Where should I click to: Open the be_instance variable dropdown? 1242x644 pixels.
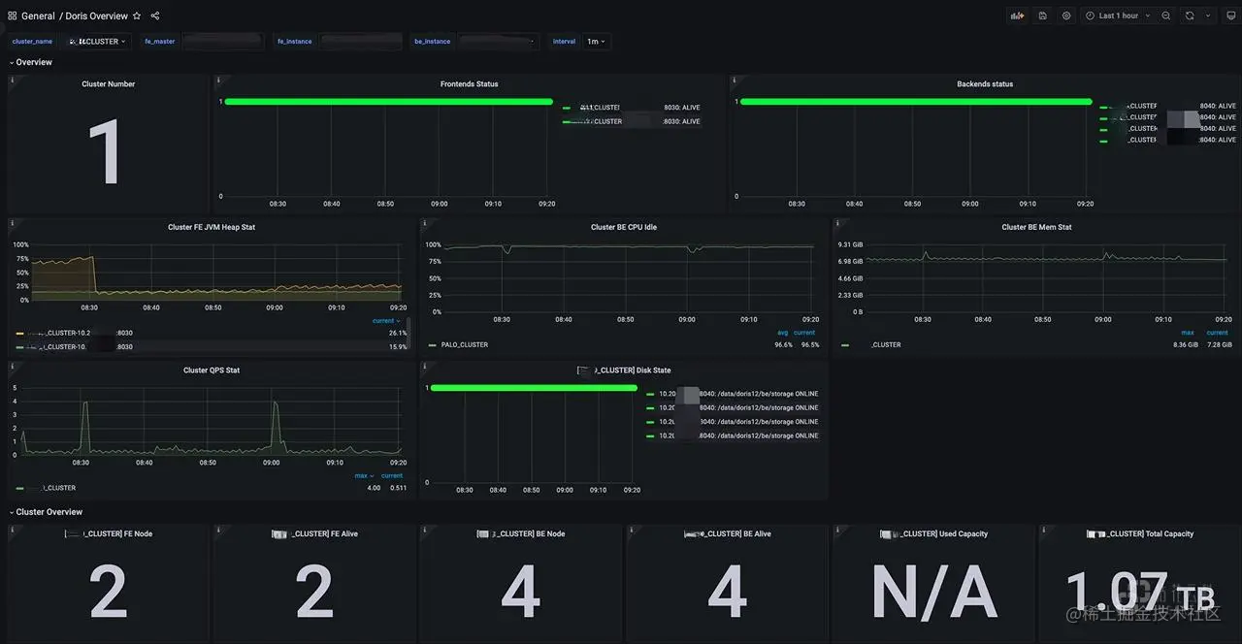pos(498,42)
